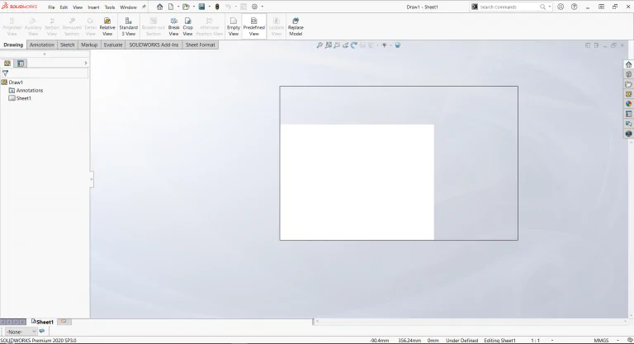The width and height of the screenshot is (634, 344).
Task: Pin the menu bar with the pushpin
Action: pyautogui.click(x=144, y=7)
